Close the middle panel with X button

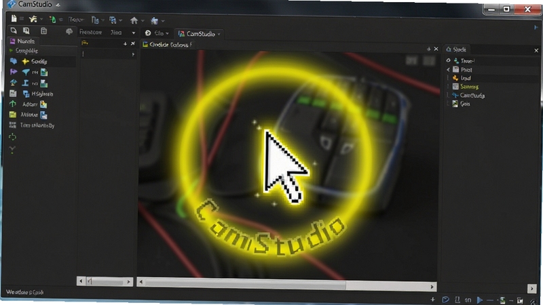[x=132, y=43]
